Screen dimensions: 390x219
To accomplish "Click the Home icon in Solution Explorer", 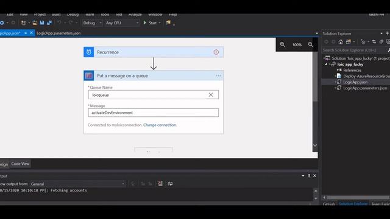I will [341, 42].
